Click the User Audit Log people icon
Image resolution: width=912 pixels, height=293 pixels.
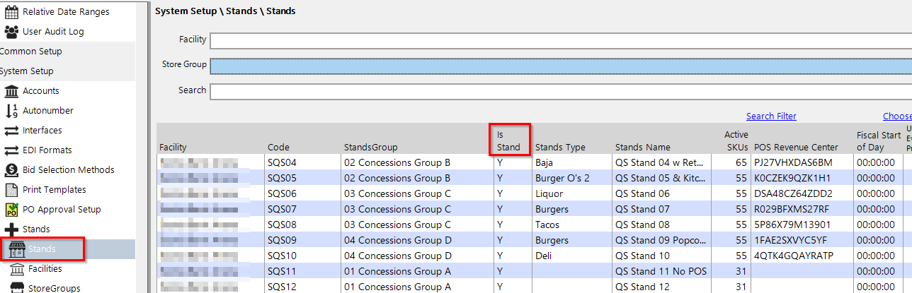(11, 32)
